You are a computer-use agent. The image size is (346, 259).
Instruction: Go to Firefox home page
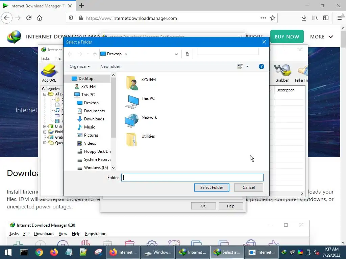click(x=40, y=18)
